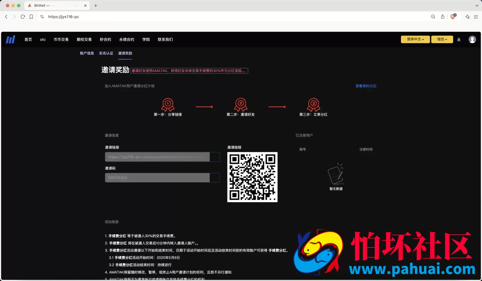Open a new browser tab
This screenshot has width=482, height=281.
point(96,6)
